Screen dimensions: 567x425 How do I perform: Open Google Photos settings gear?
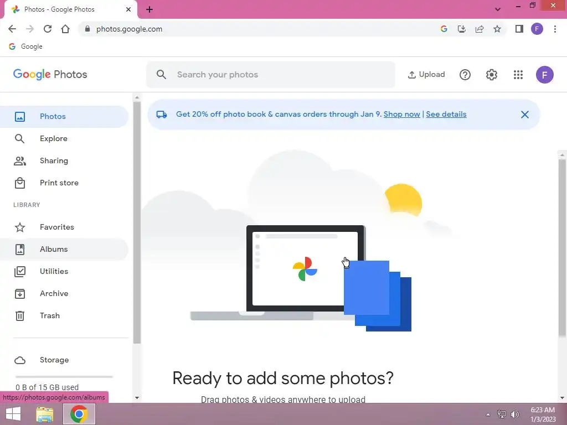pyautogui.click(x=492, y=75)
